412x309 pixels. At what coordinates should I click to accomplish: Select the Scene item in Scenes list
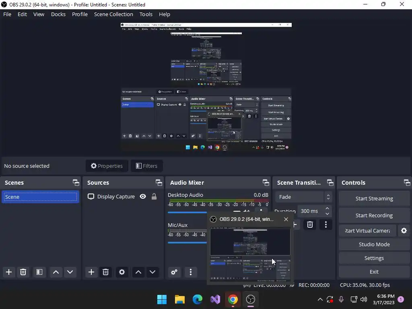(40, 197)
